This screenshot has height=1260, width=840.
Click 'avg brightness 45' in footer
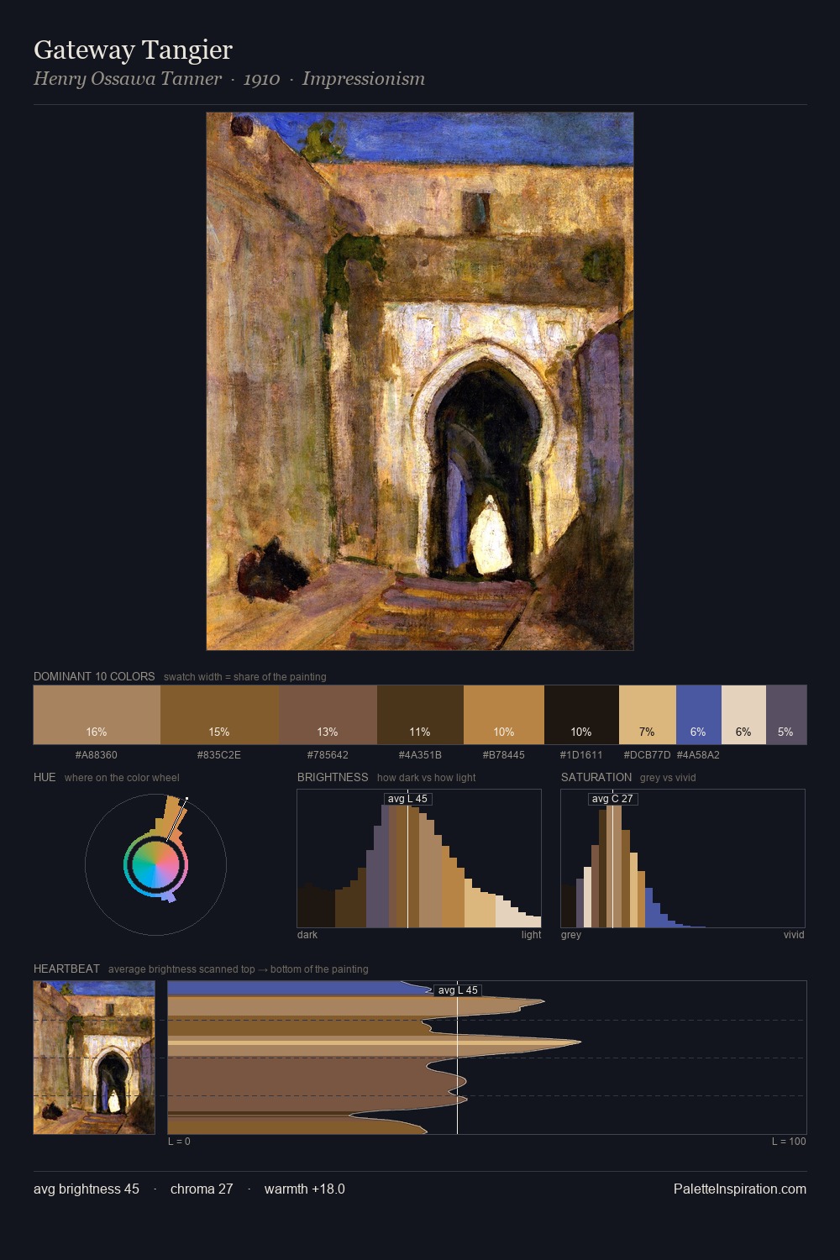[87, 1189]
